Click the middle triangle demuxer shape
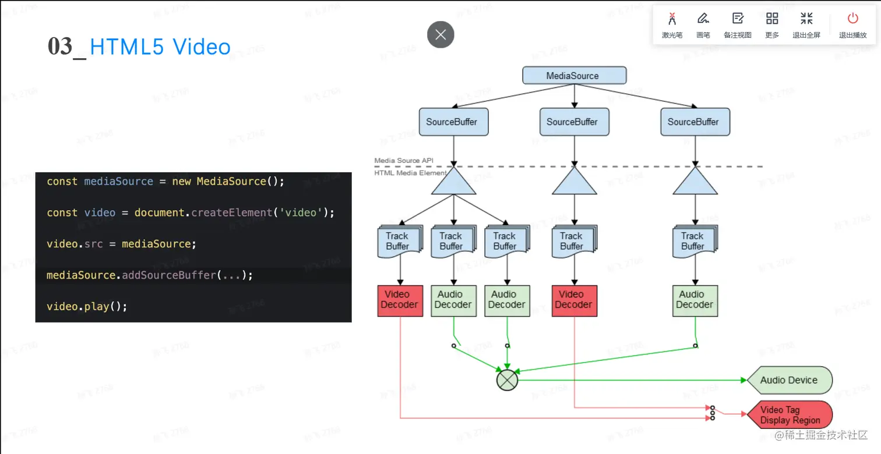Image resolution: width=881 pixels, height=454 pixels. click(x=574, y=181)
